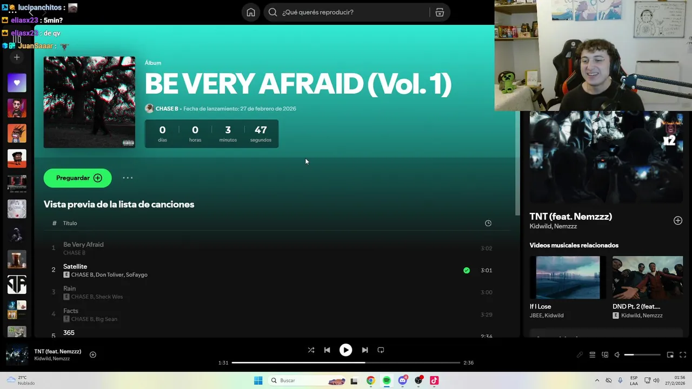Click the main view vertical scrollbar
The height and width of the screenshot is (389, 692).
click(x=517, y=163)
